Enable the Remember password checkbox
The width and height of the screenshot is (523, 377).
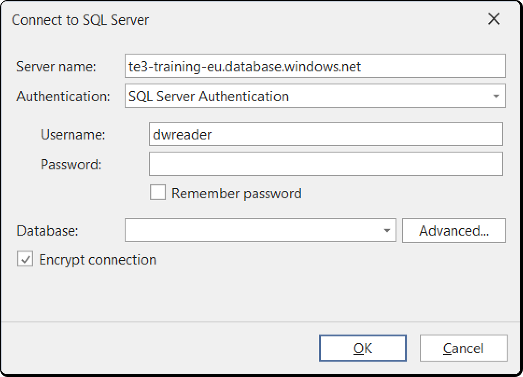158,192
